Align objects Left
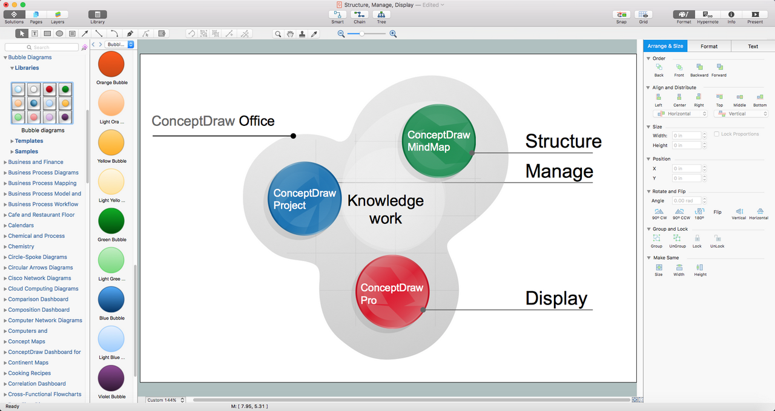This screenshot has height=411, width=775. 658,100
